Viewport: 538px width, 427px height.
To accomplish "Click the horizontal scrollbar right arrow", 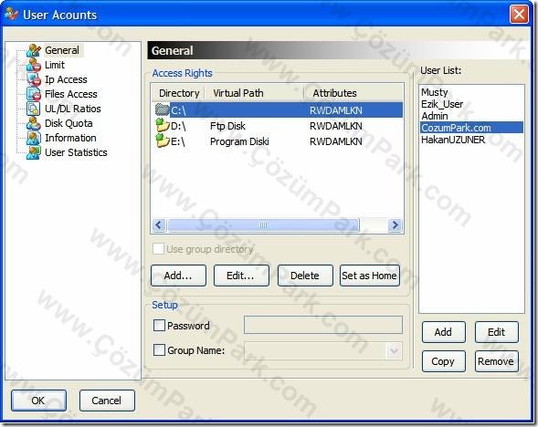I will [395, 225].
